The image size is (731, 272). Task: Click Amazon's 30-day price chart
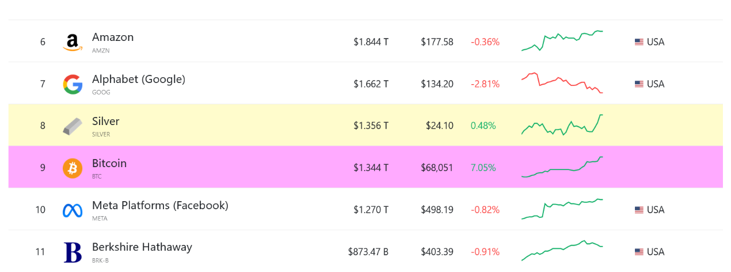562,40
